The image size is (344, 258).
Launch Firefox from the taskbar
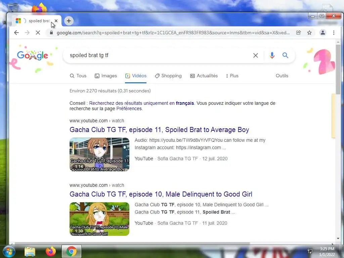(x=51, y=251)
